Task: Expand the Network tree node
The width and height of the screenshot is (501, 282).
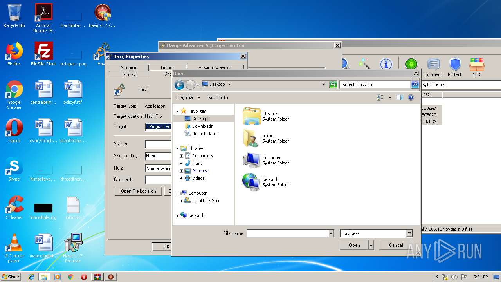Action: point(177,215)
